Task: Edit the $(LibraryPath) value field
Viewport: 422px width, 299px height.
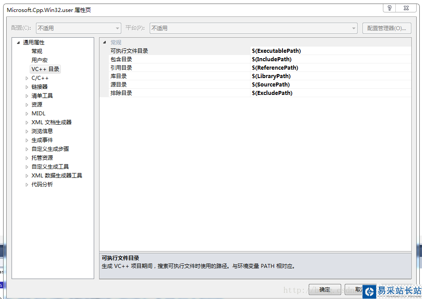Action: tap(331, 76)
